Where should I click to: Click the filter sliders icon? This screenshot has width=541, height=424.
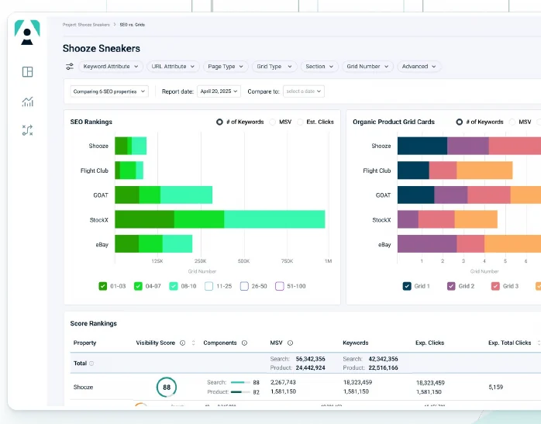coord(70,66)
